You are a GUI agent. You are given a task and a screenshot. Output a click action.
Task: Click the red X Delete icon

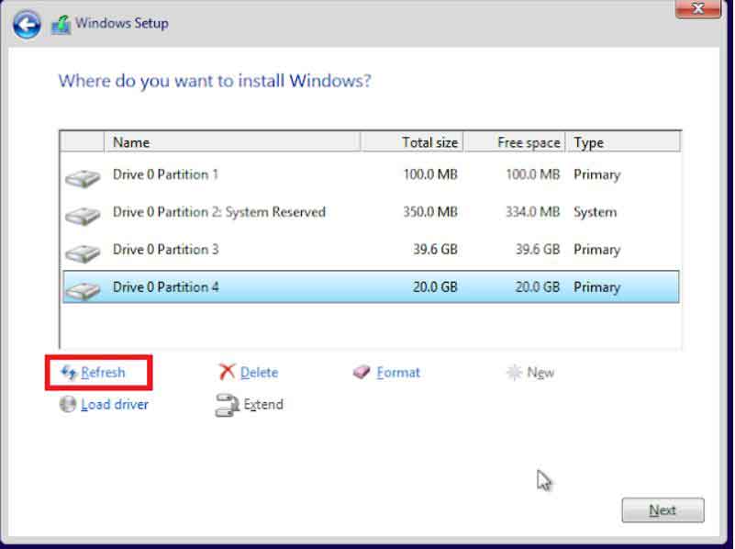[227, 372]
